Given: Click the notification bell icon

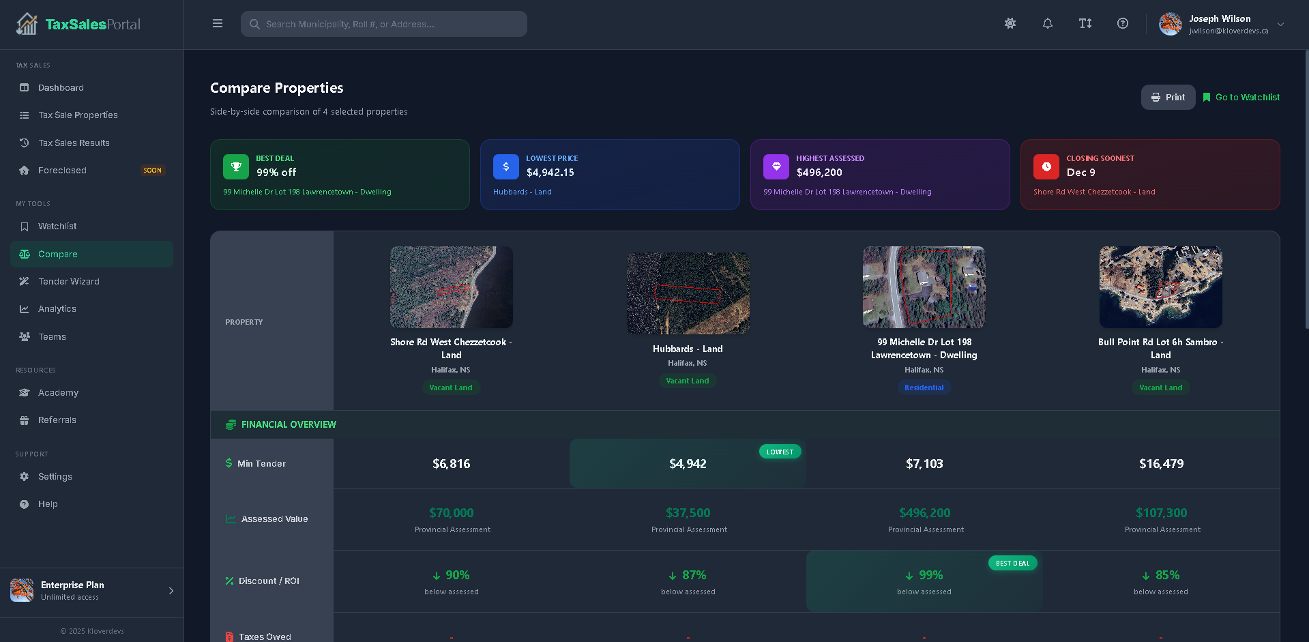Looking at the screenshot, I should click(1048, 23).
